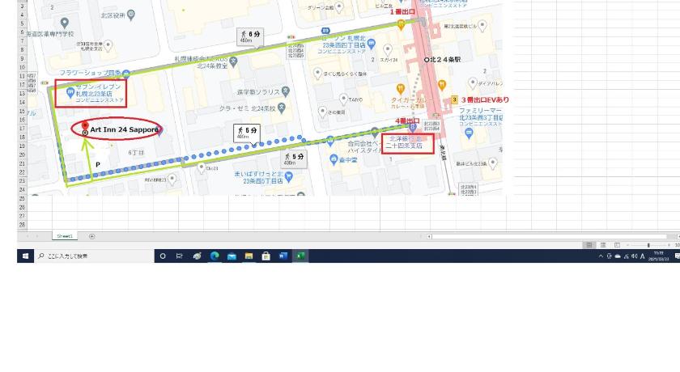Open the Mail app from taskbar

[x=232, y=256]
